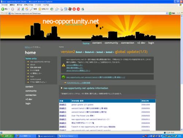Click the Search magnifier toolbar button
183x138 pixels.
pos(33,9)
